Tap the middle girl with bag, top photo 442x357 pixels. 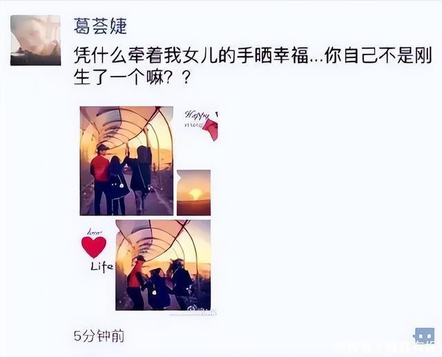(x=117, y=185)
